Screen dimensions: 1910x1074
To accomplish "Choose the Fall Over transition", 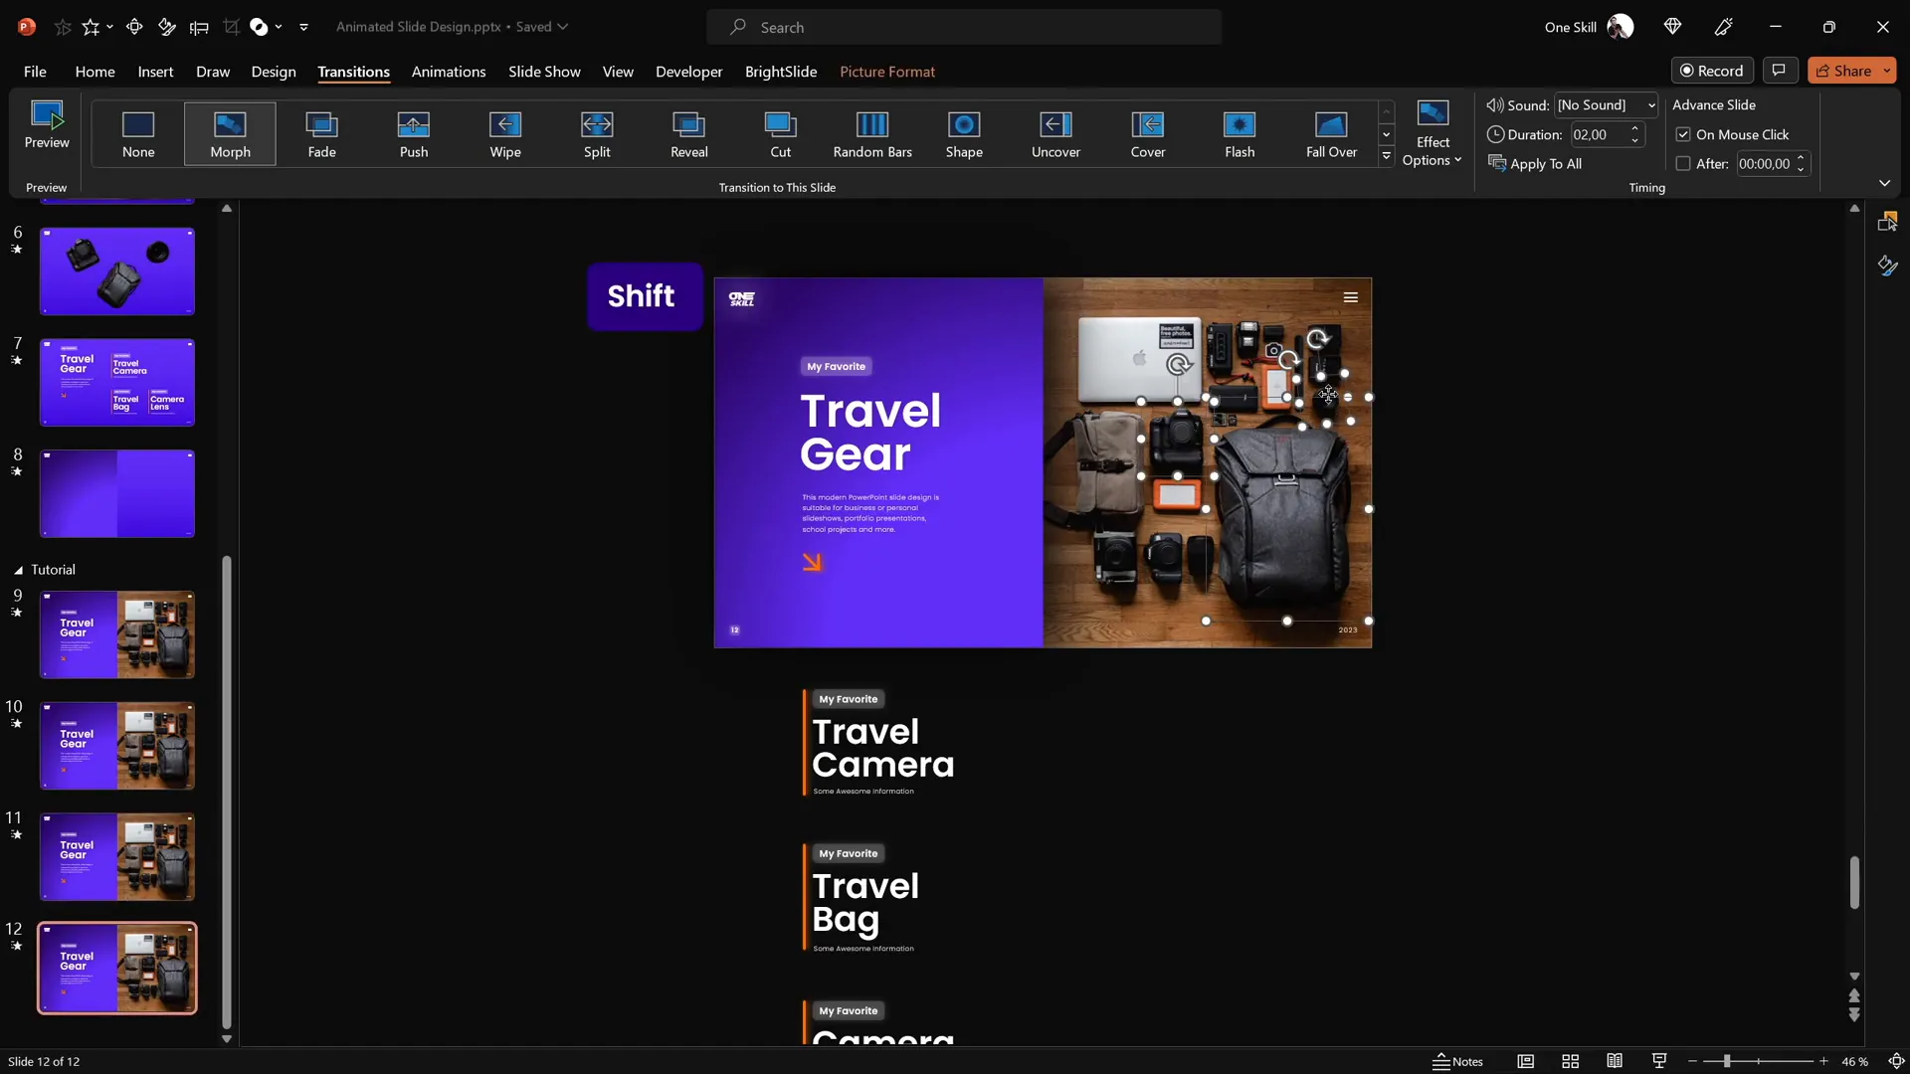I will pos(1330,133).
